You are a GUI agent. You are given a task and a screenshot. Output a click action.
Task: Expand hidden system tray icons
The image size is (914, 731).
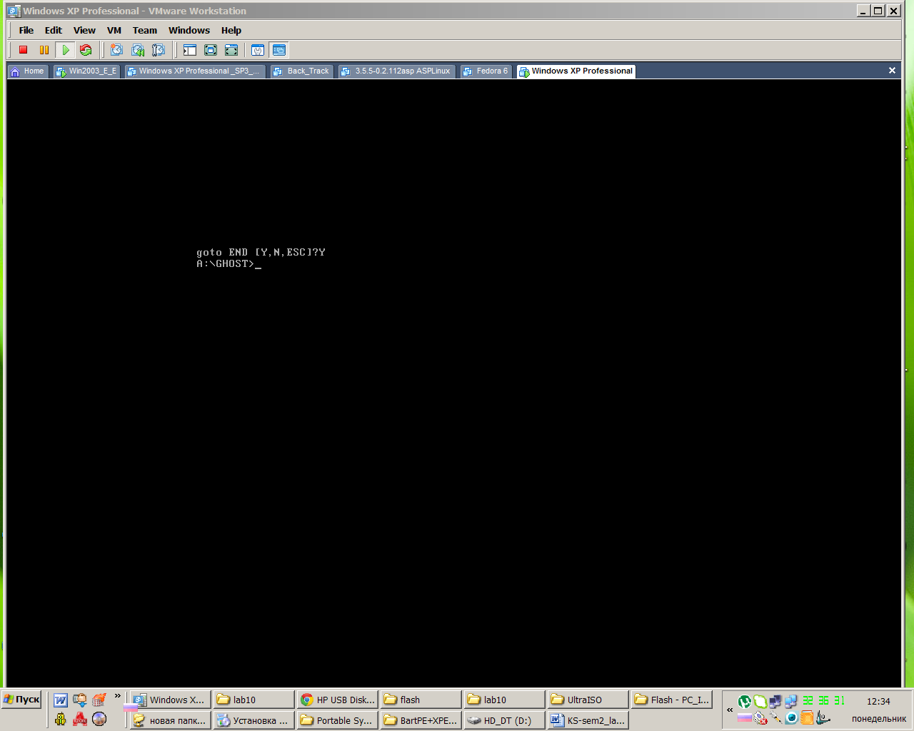(730, 710)
